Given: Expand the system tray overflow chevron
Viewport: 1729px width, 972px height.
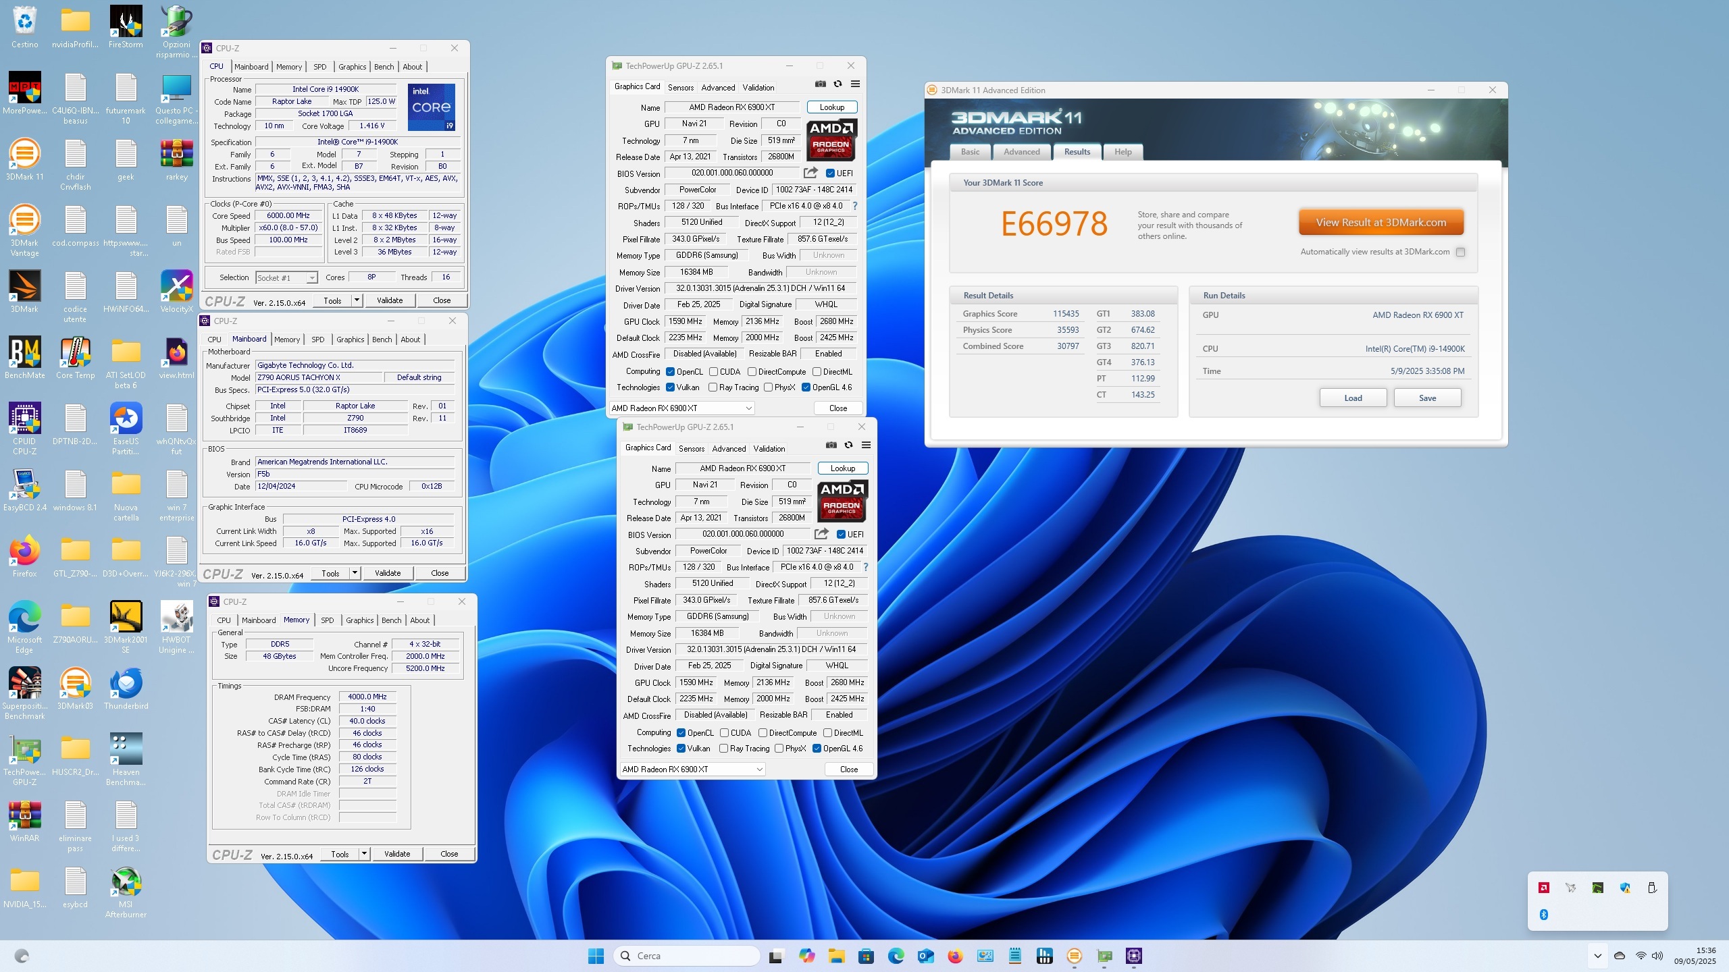Looking at the screenshot, I should coord(1597,956).
